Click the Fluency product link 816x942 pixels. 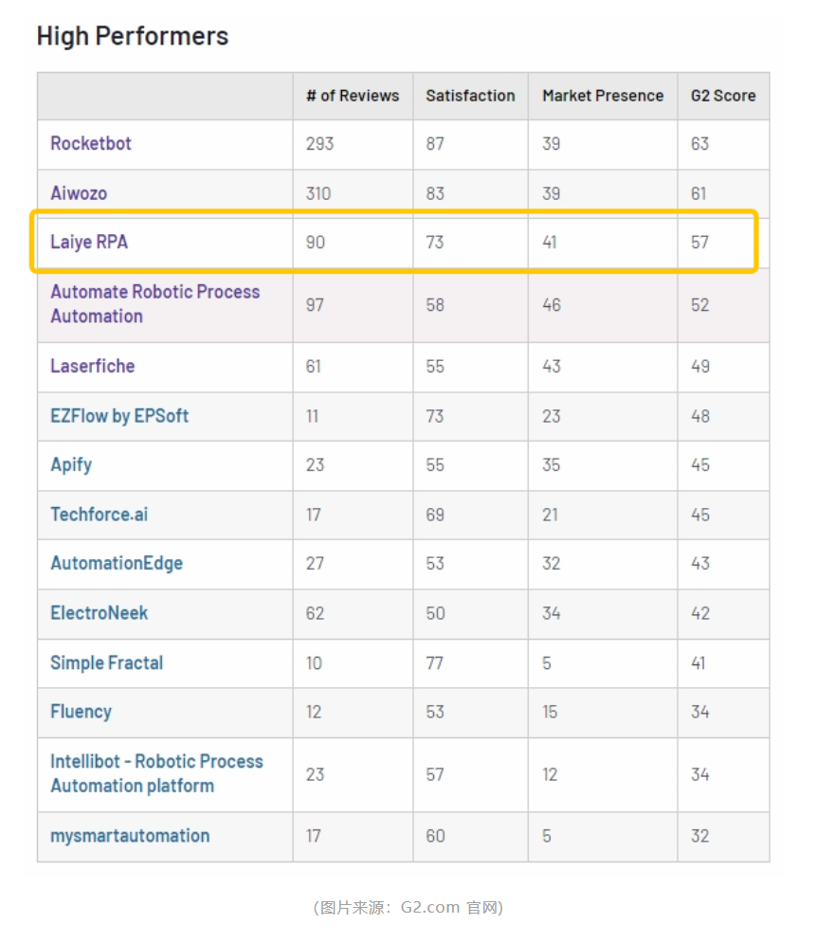pos(81,713)
